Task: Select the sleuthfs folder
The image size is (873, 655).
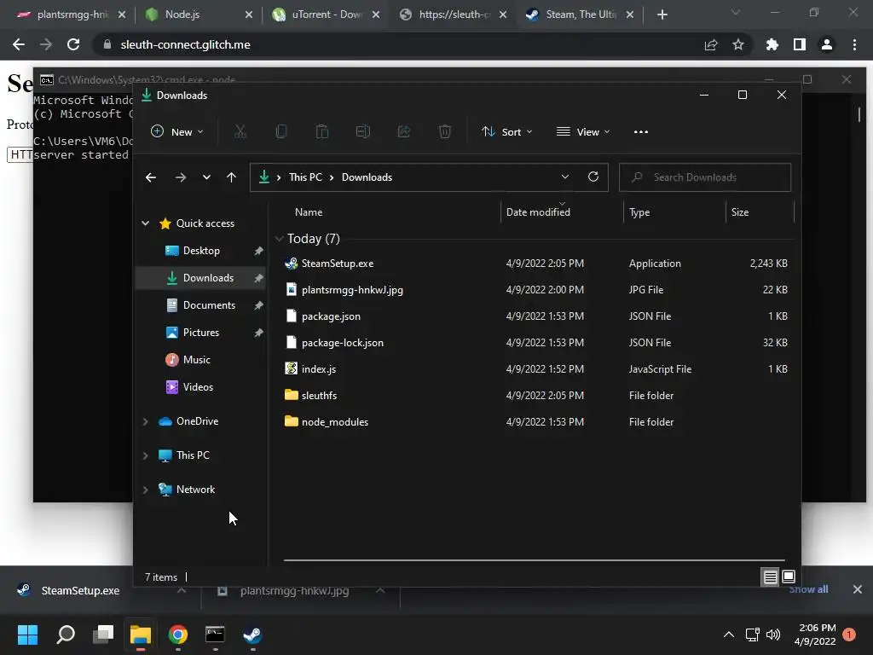Action: coord(319,396)
